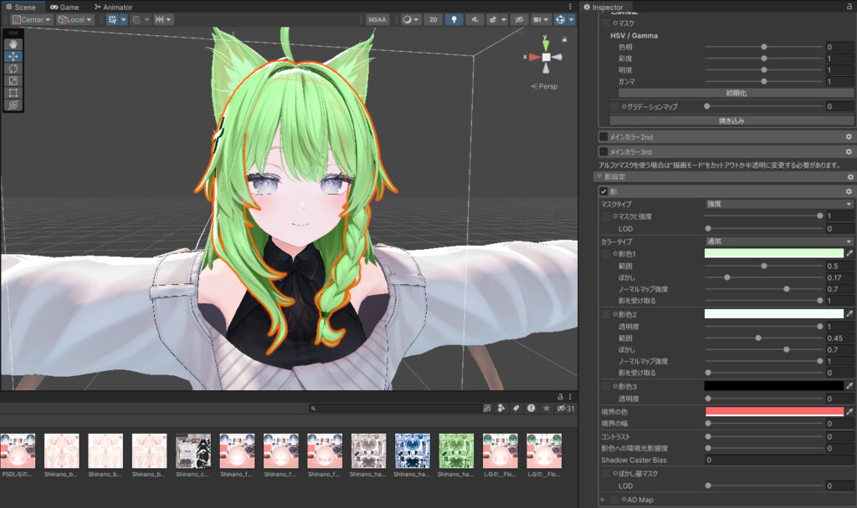This screenshot has height=508, width=857.
Task: Click the snap increment icon
Action: [160, 20]
